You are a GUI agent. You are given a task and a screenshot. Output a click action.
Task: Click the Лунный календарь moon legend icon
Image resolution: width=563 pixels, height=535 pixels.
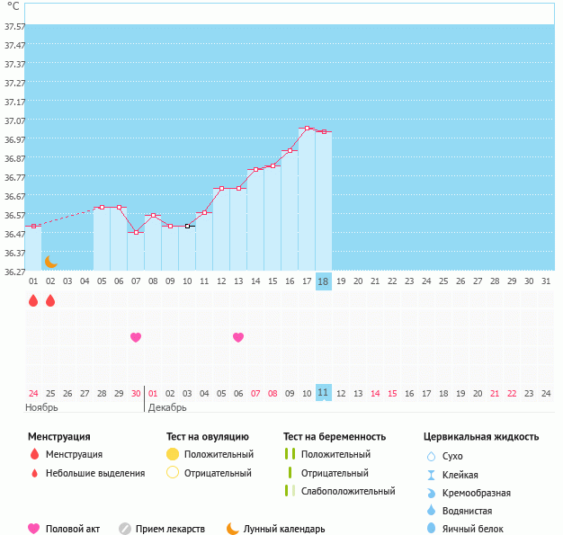[x=233, y=529]
